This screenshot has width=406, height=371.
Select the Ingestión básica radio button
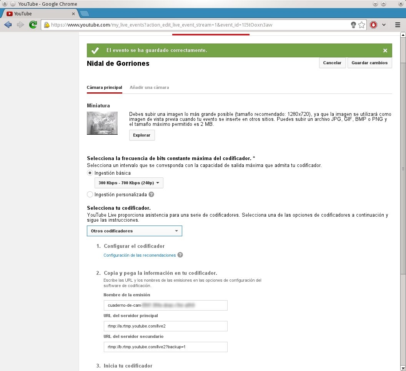tap(90, 173)
